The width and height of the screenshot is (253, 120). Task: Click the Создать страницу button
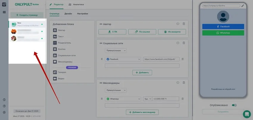[x=26, y=15]
